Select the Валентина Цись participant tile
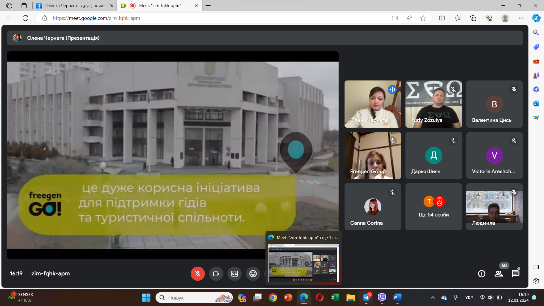This screenshot has height=306, width=544. pos(494,104)
